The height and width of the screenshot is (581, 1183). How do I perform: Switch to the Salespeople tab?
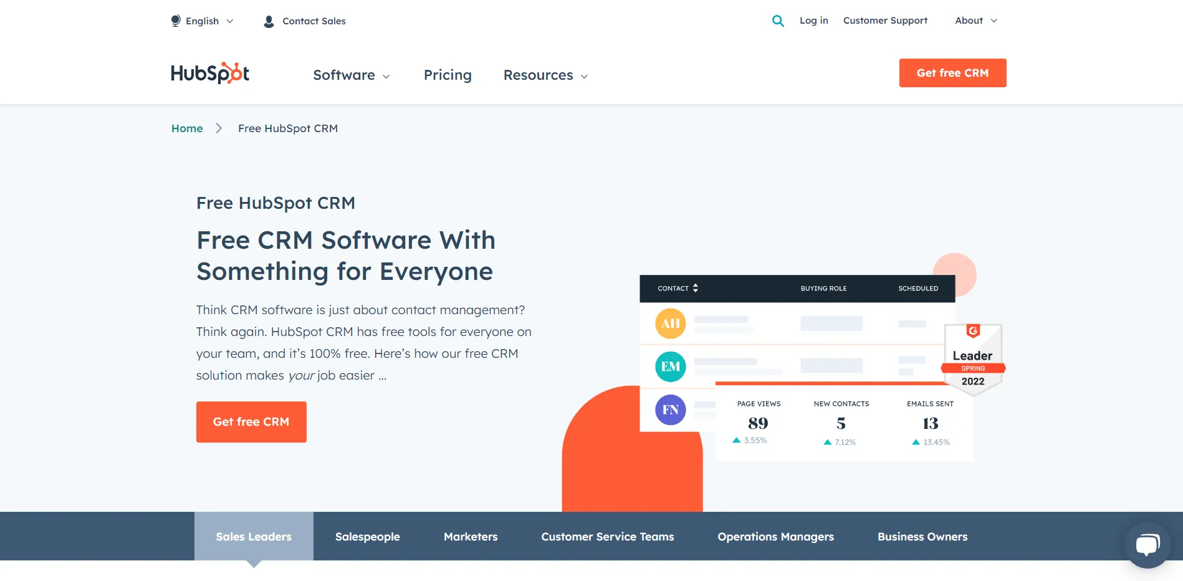tap(368, 536)
